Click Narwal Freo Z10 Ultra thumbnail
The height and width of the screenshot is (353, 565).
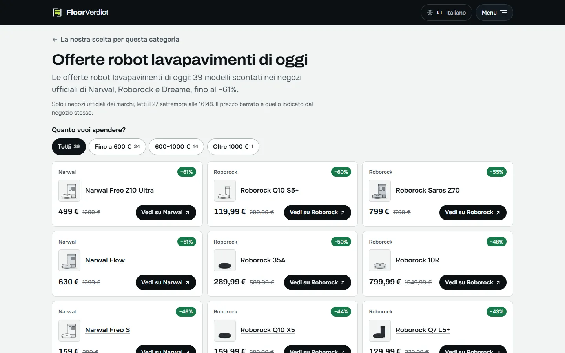tap(69, 191)
